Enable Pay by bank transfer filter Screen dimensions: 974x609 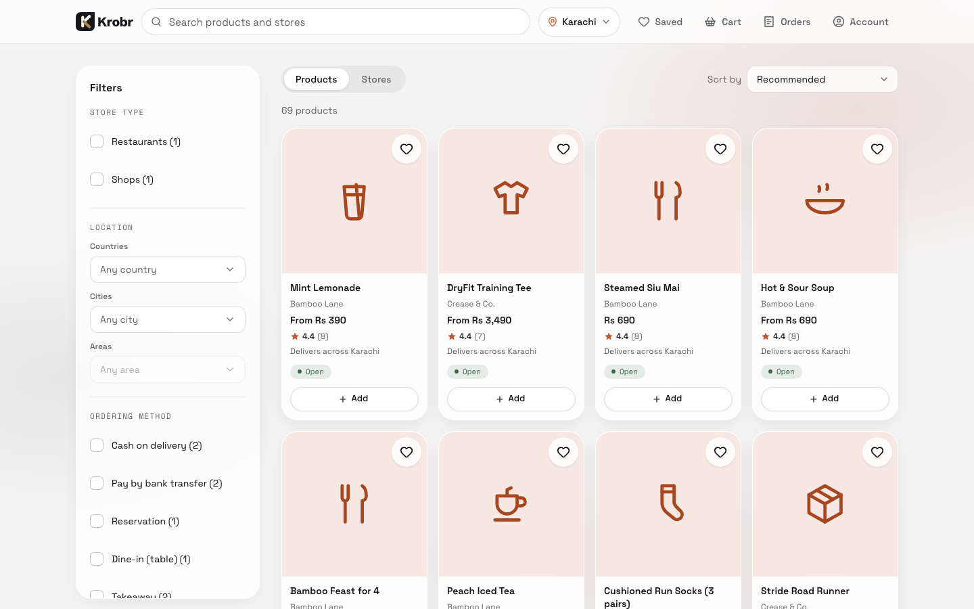point(97,483)
